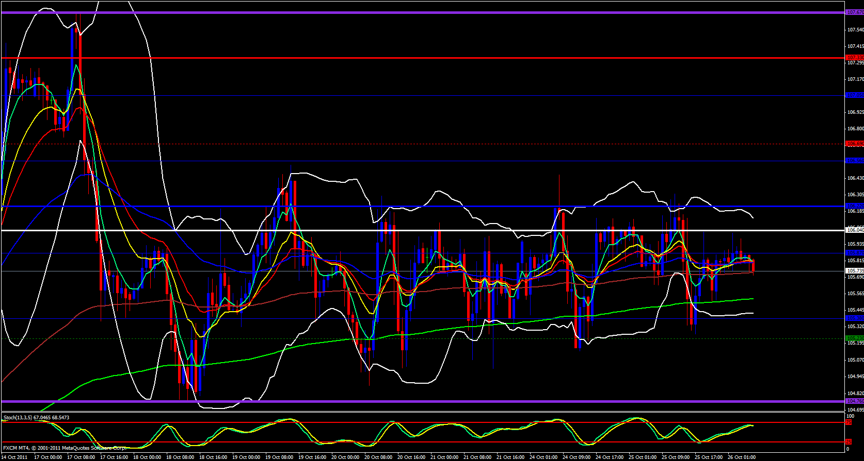Select the 106.800 price axis label
This screenshot has width=864, height=461.
click(x=855, y=129)
